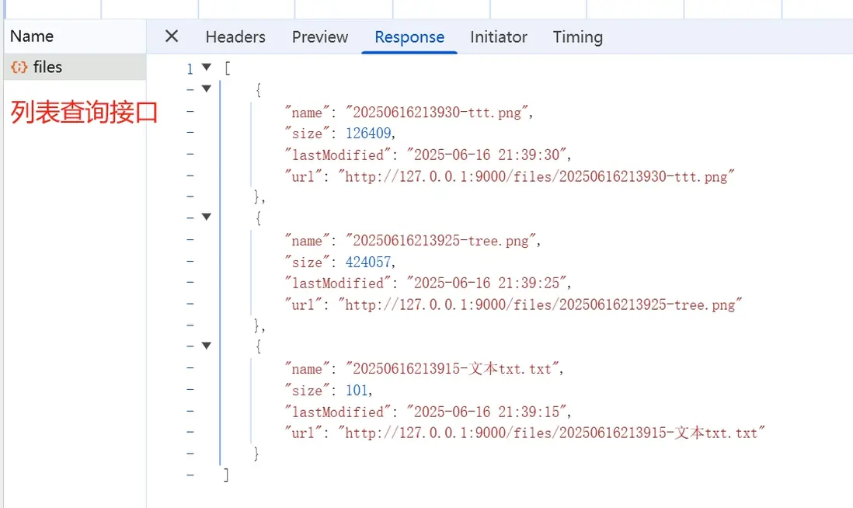
Task: Select the Response tab
Action: tap(409, 37)
